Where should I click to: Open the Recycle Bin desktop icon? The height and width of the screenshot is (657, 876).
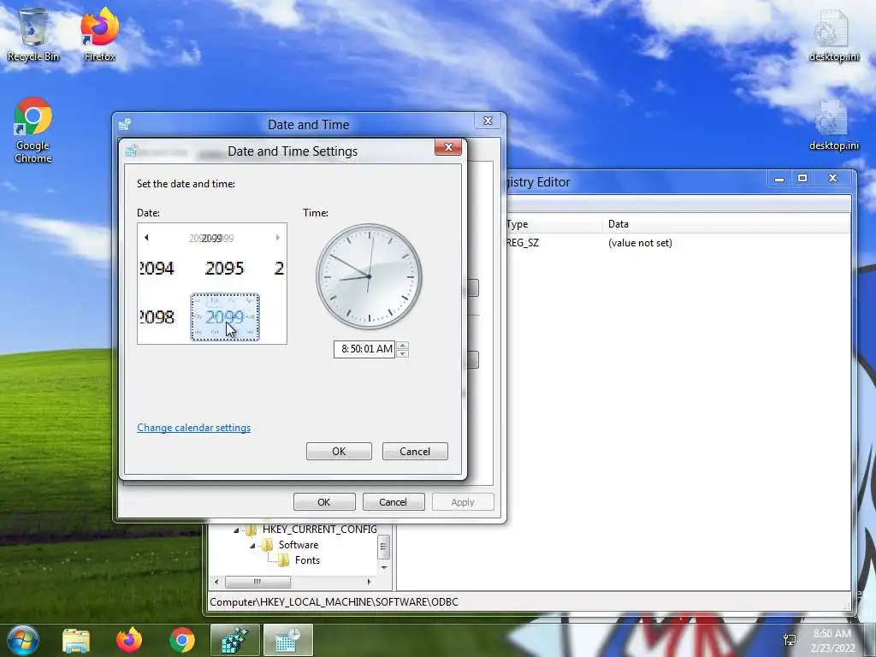pos(33,34)
